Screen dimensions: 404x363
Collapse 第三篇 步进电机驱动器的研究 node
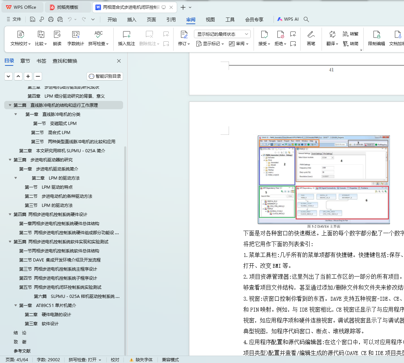[x=10, y=160]
